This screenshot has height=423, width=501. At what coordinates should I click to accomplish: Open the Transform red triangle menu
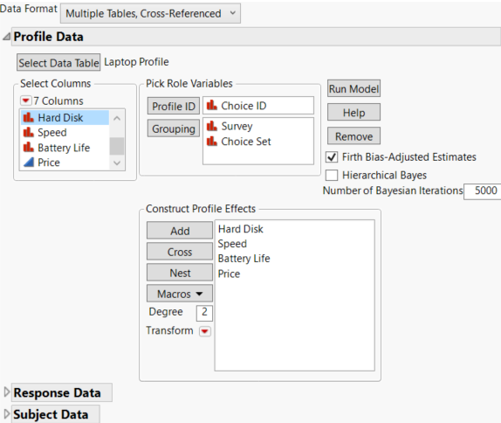tap(204, 331)
